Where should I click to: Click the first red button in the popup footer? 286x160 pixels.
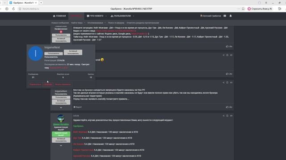click(x=35, y=84)
